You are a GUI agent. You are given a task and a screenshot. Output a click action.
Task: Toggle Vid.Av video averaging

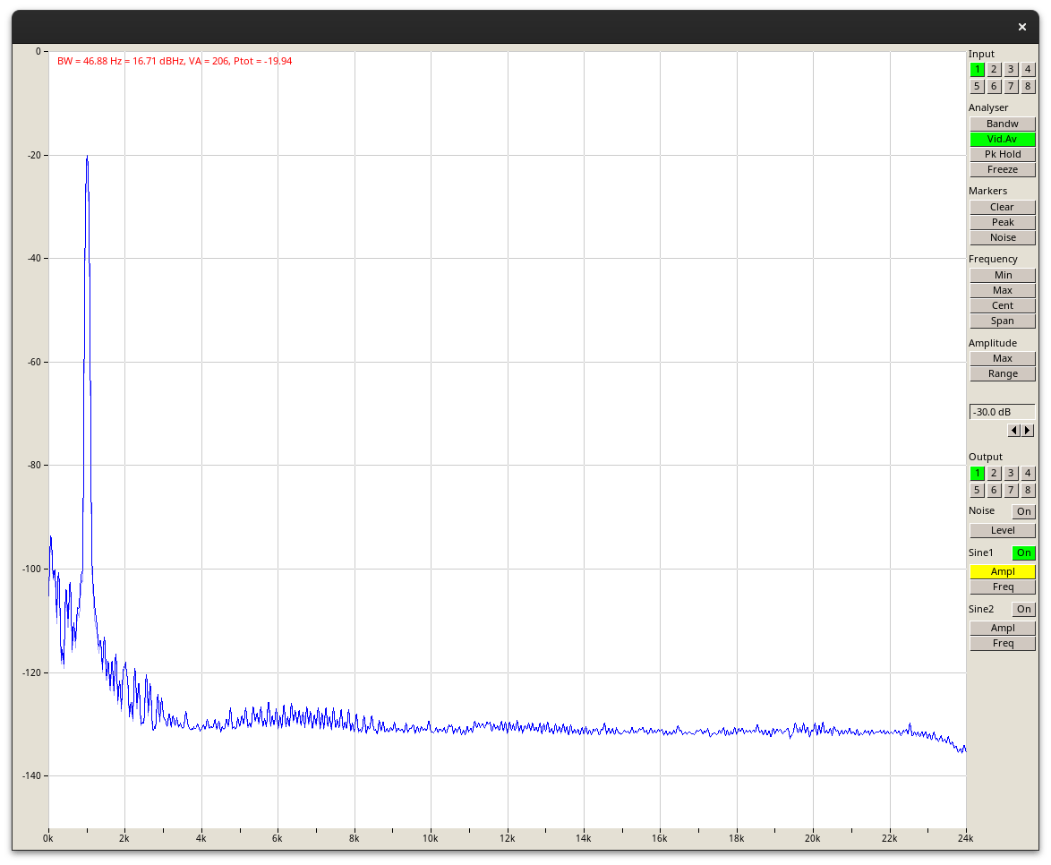pyautogui.click(x=1003, y=139)
